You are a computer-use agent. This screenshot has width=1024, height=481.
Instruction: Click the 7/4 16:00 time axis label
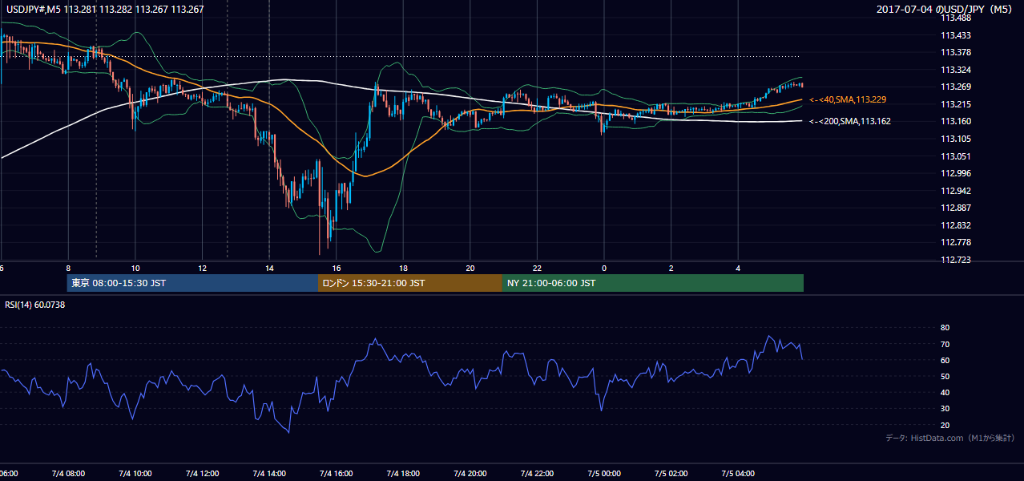coord(336,473)
